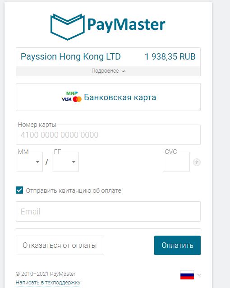Expand the language selector arrow
The height and width of the screenshot is (288, 230).
(199, 275)
